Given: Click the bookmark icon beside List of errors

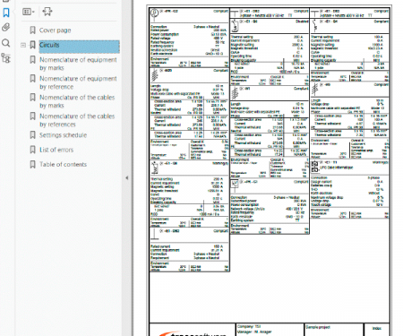Looking at the screenshot, I should (33, 150).
